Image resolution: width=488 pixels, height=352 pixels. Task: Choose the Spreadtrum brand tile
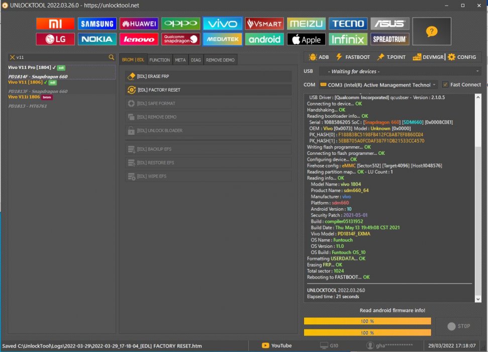(x=389, y=39)
